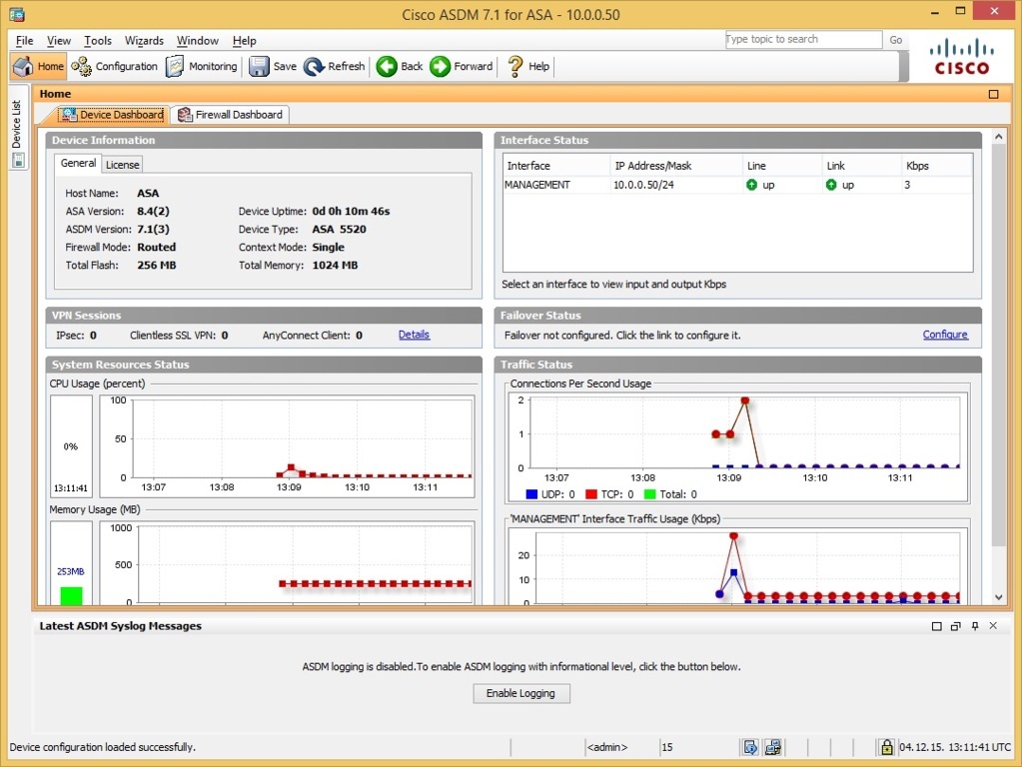Click the status bar icon left of the lock's empty fields
1022x767 pixels.
pos(773,747)
